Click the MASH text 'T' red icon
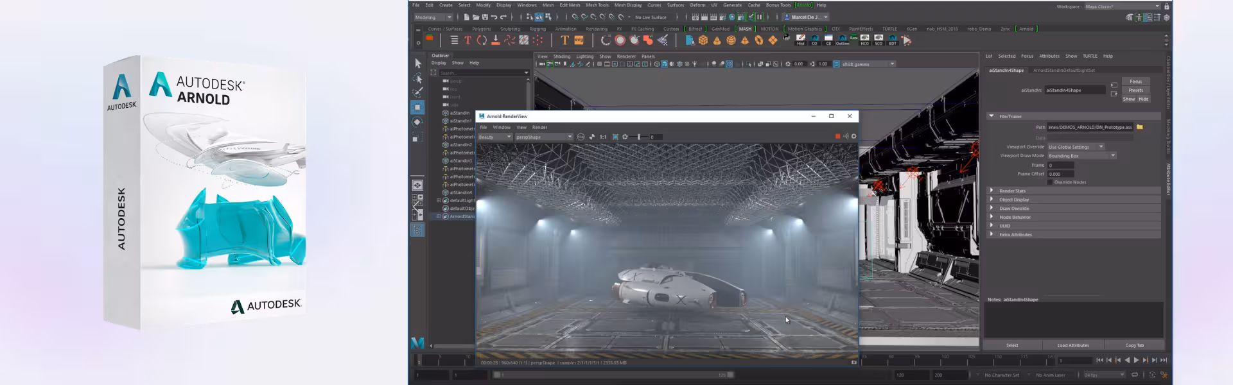 [468, 40]
